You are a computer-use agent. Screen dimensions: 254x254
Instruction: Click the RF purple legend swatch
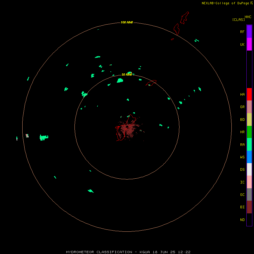tap(249, 31)
